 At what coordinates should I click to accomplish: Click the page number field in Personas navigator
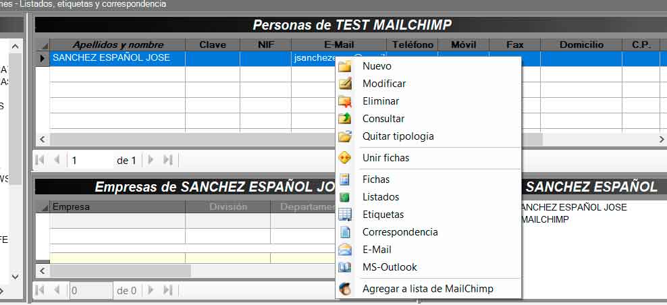coord(91,161)
